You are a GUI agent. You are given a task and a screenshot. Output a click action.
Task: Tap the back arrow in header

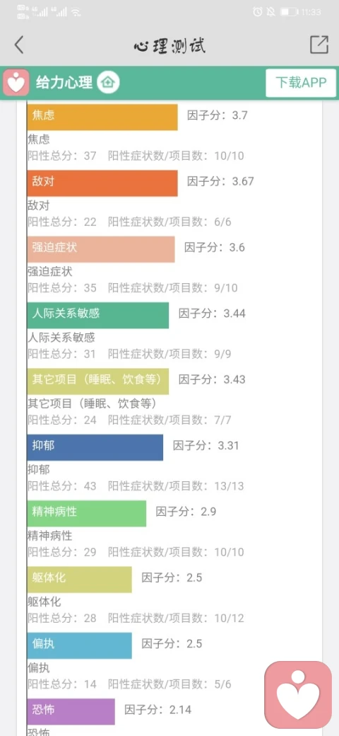point(19,45)
